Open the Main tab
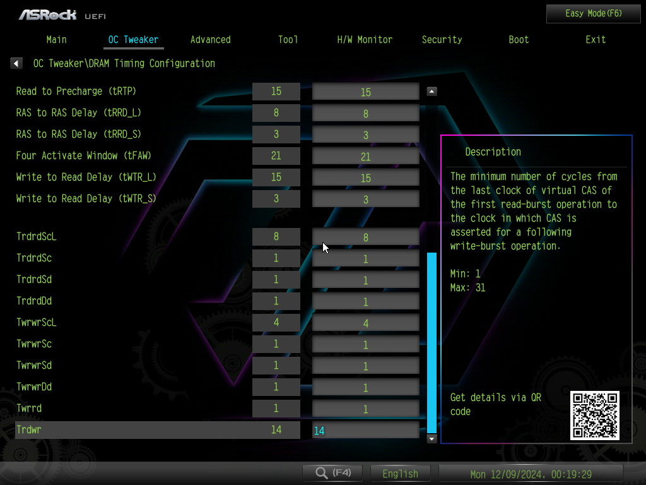Image resolution: width=646 pixels, height=485 pixels. (56, 40)
